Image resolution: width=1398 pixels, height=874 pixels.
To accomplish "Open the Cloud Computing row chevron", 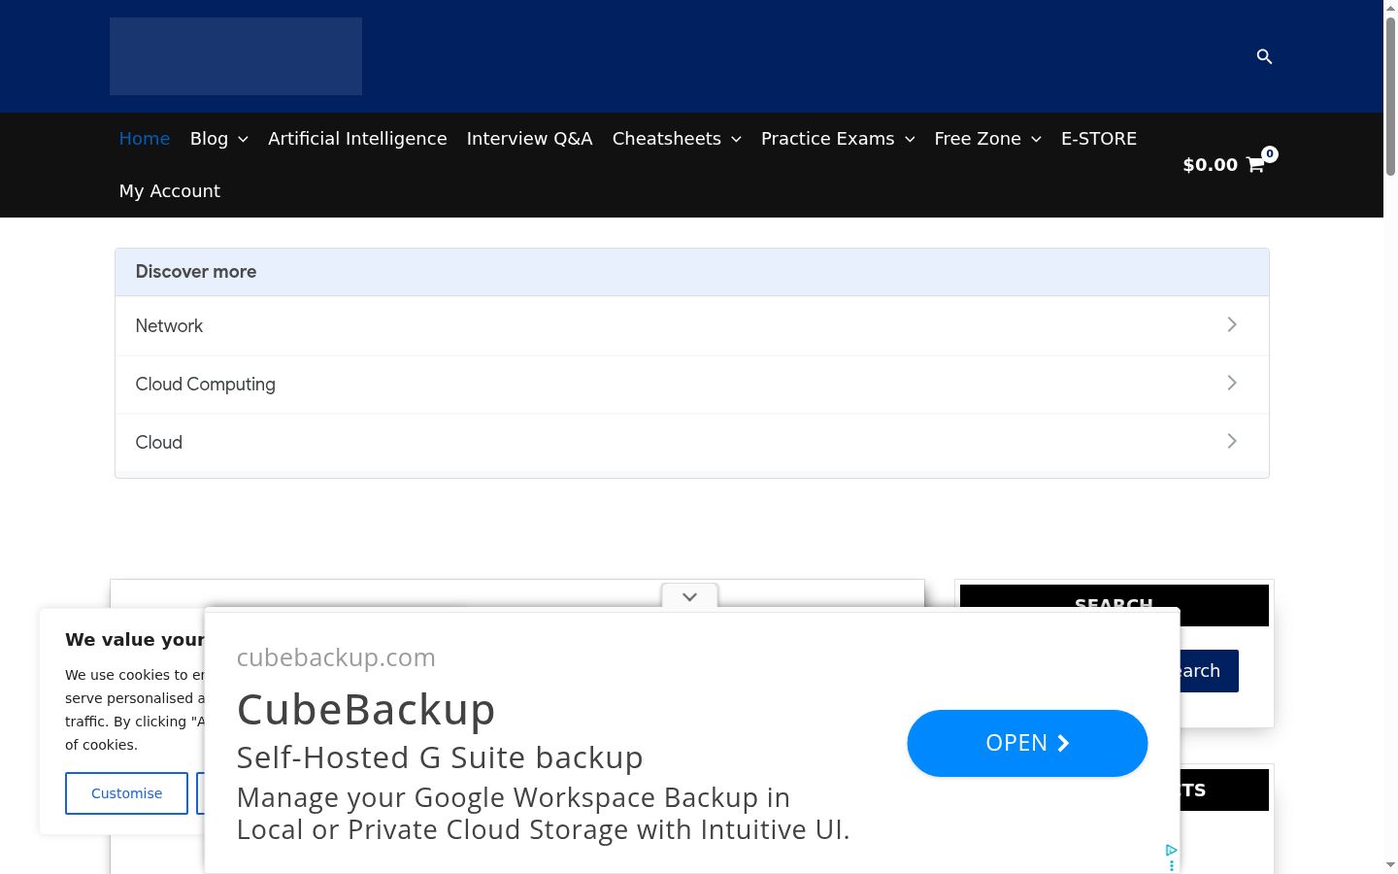I will pos(1231,383).
